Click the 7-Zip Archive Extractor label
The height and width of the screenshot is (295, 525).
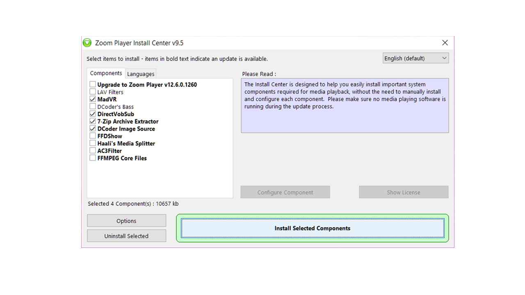pyautogui.click(x=128, y=121)
